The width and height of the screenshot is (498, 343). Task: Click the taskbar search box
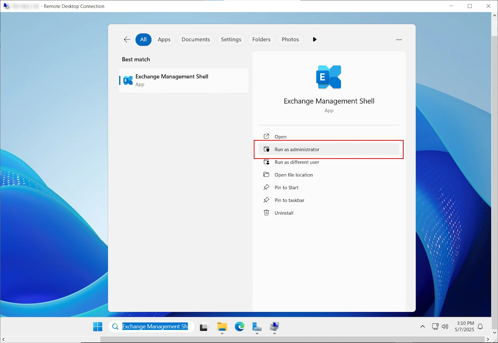pos(152,327)
